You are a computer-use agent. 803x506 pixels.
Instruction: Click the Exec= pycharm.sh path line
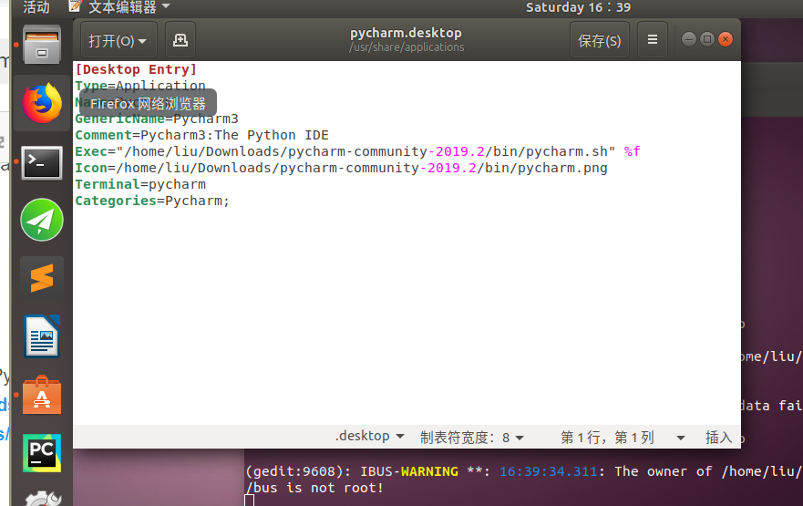(357, 151)
